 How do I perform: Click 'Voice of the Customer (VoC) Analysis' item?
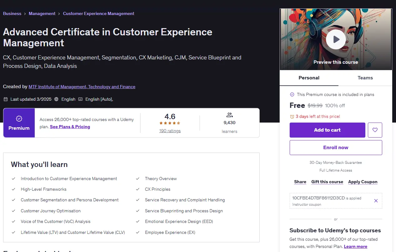[56, 221]
